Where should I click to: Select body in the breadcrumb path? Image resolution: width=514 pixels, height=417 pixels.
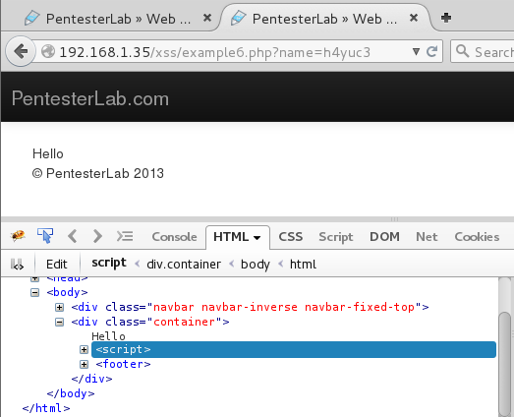click(x=256, y=265)
